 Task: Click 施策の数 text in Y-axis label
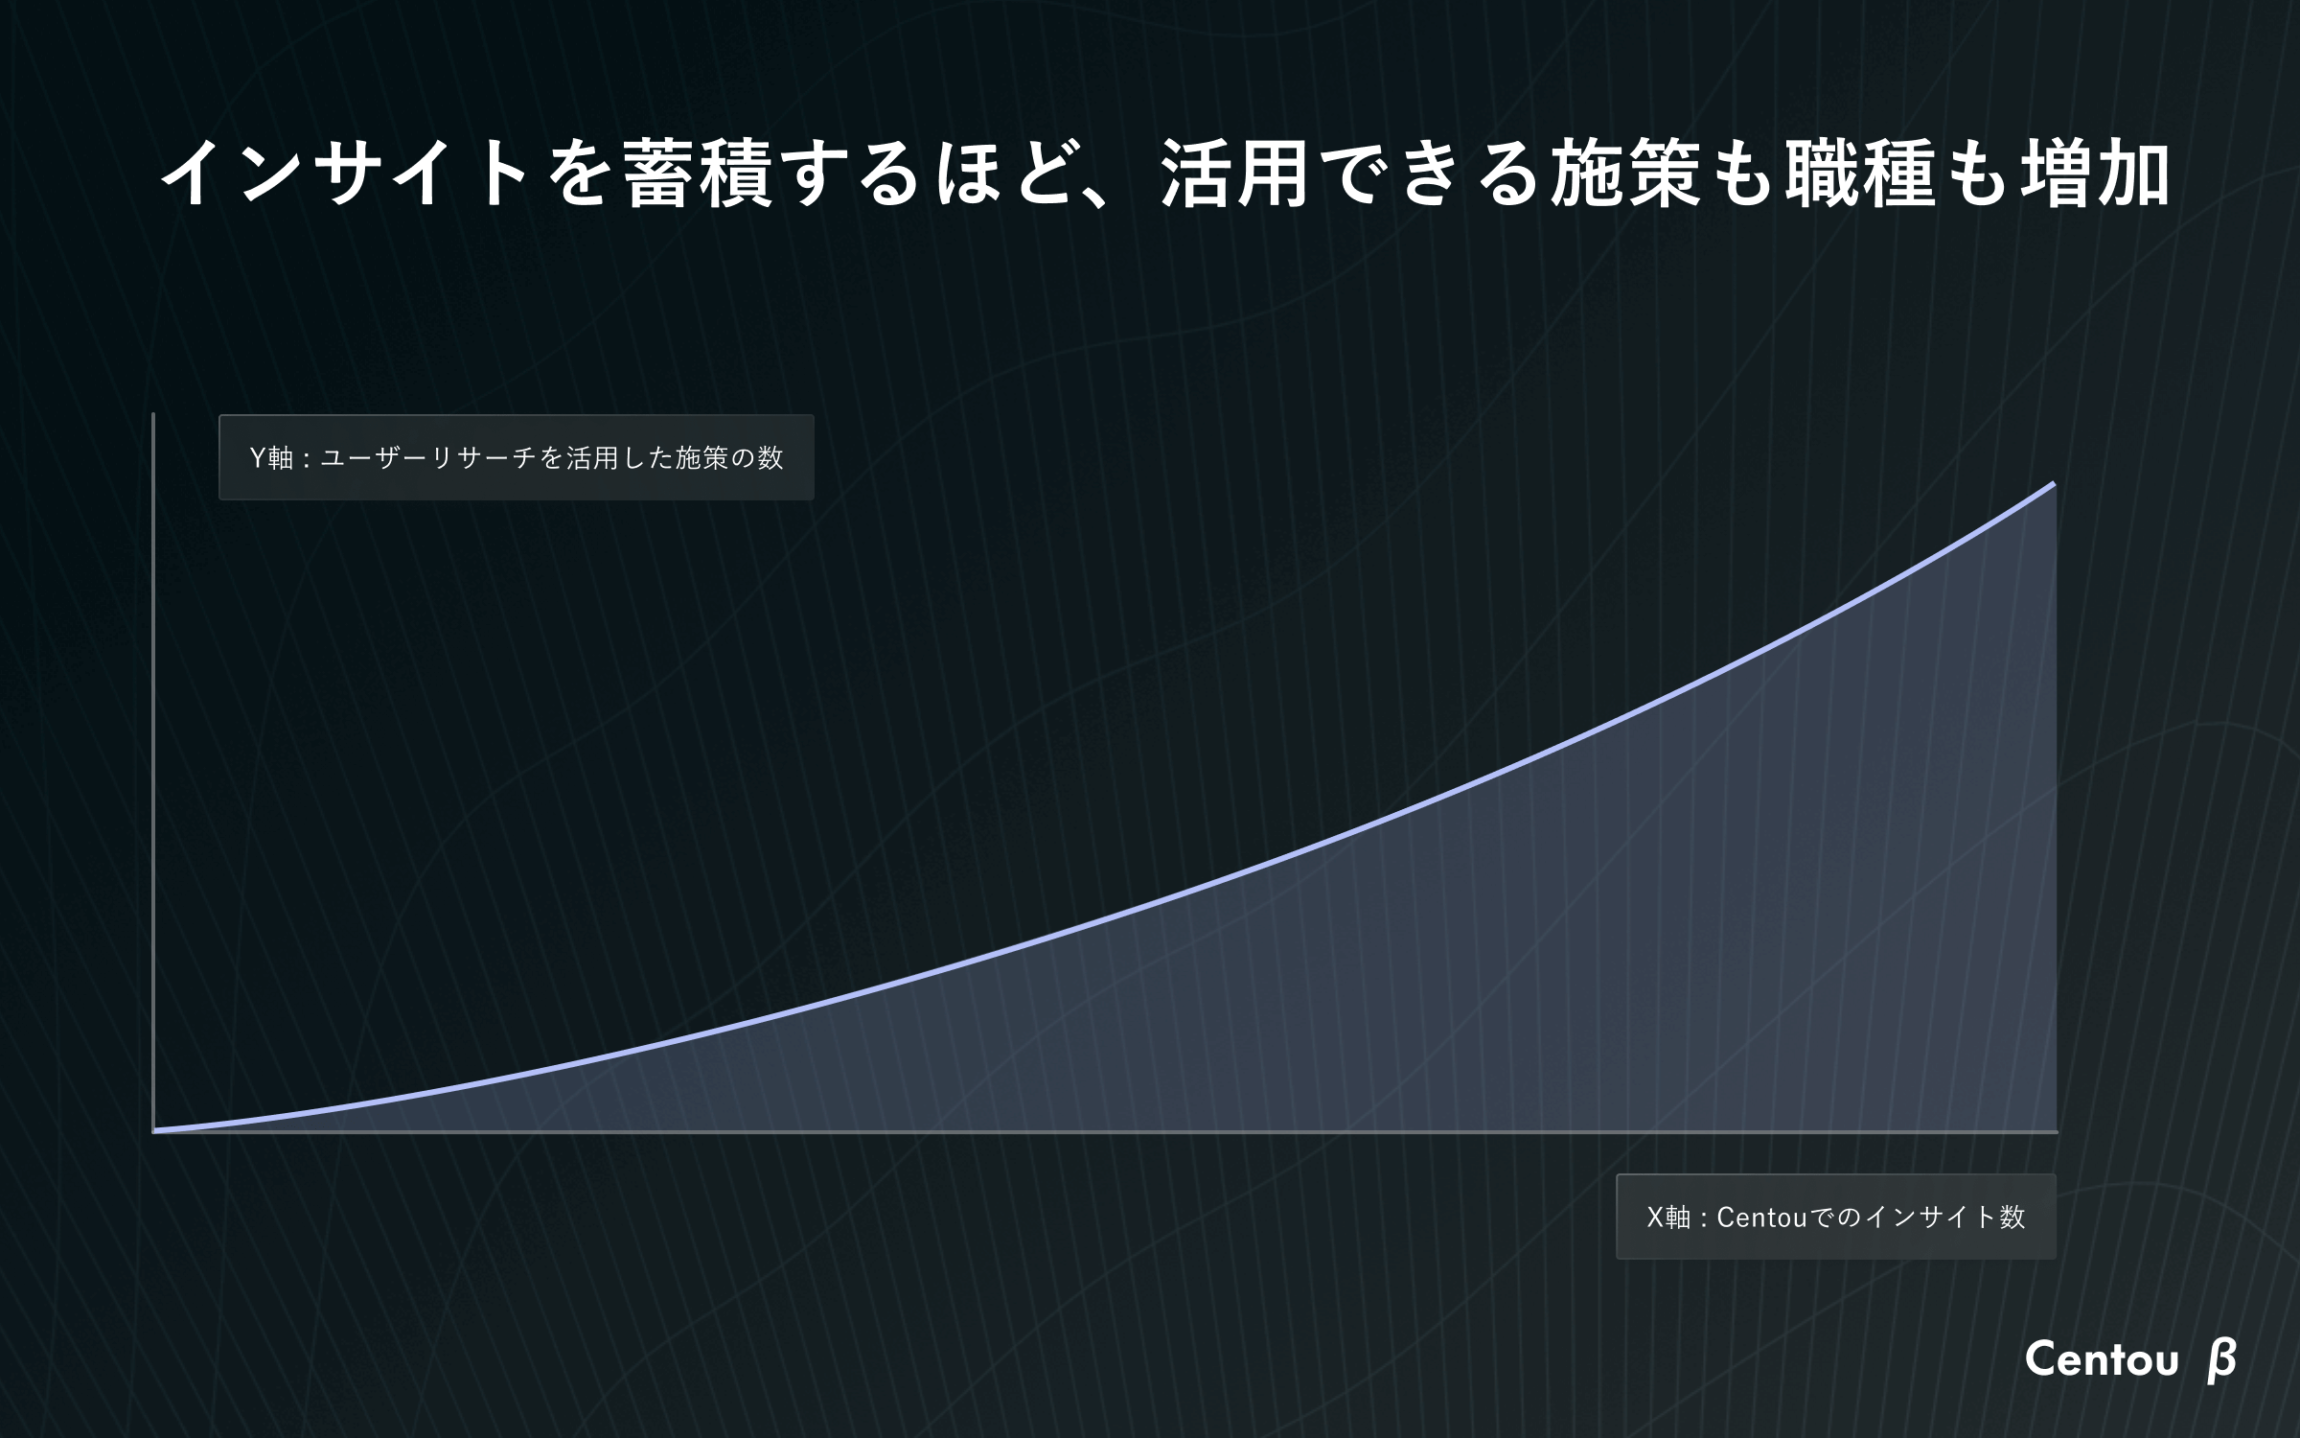click(729, 458)
